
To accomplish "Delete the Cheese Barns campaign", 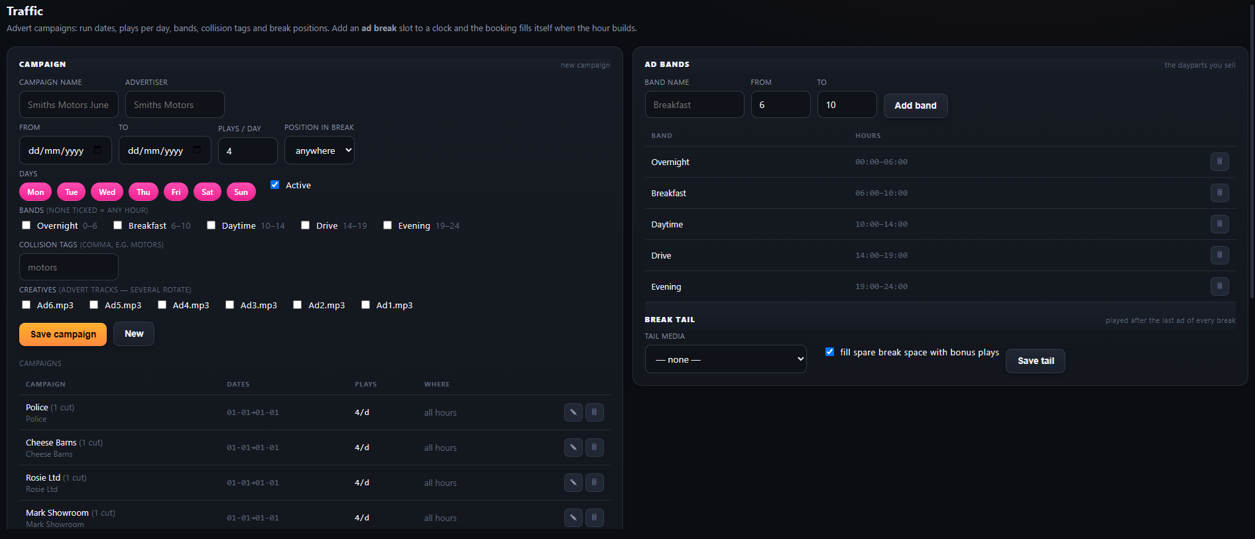I will 595,448.
